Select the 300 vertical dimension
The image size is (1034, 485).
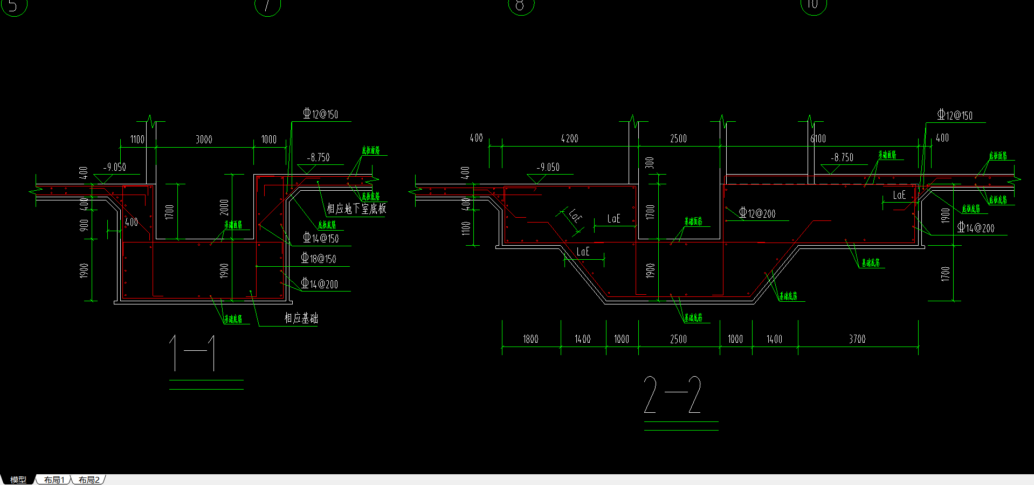(649, 162)
